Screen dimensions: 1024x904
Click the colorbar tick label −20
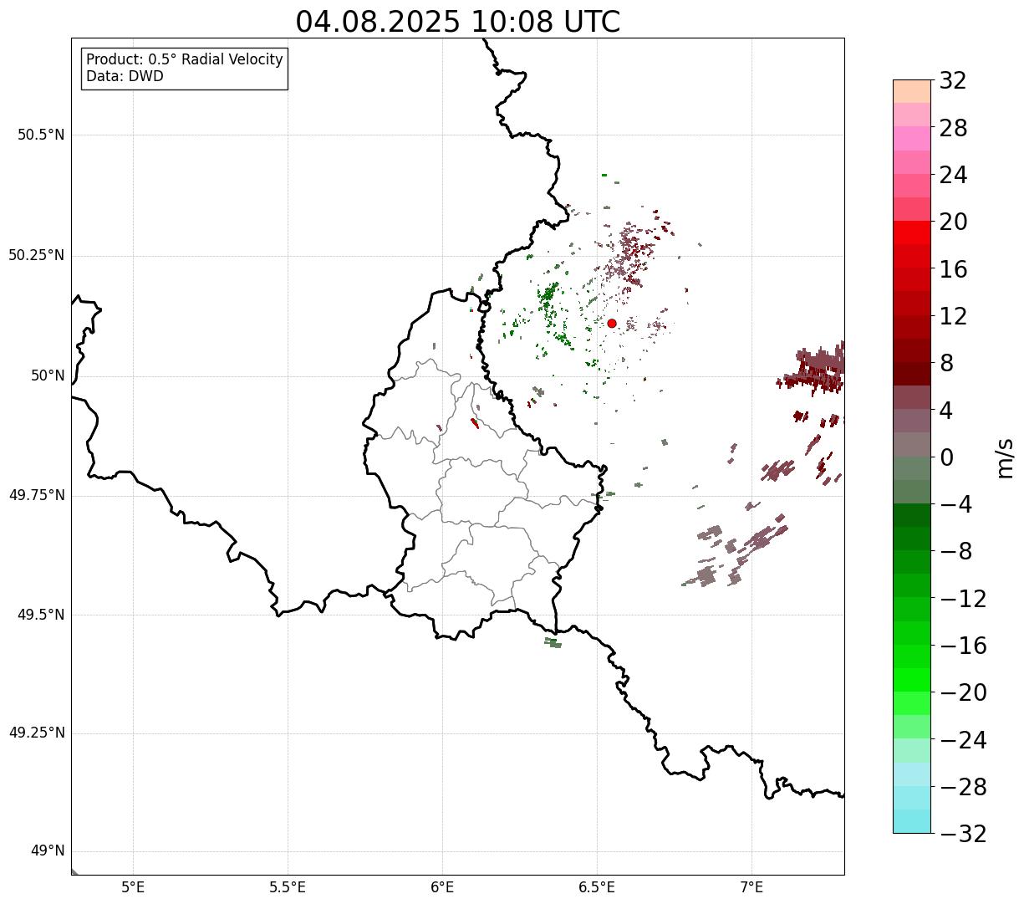(963, 692)
